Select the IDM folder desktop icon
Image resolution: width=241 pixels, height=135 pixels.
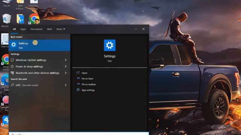[x=20, y=5]
